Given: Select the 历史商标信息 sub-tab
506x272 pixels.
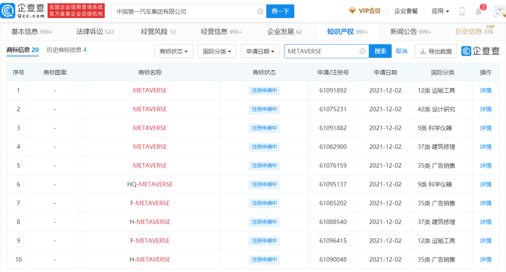Looking at the screenshot, I should 66,50.
